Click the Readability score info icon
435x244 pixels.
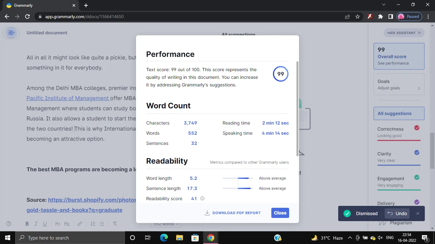202,199
